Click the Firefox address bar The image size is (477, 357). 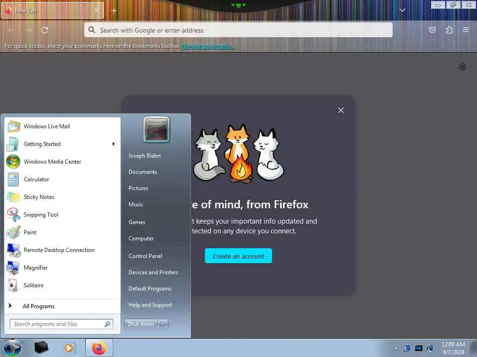click(238, 30)
